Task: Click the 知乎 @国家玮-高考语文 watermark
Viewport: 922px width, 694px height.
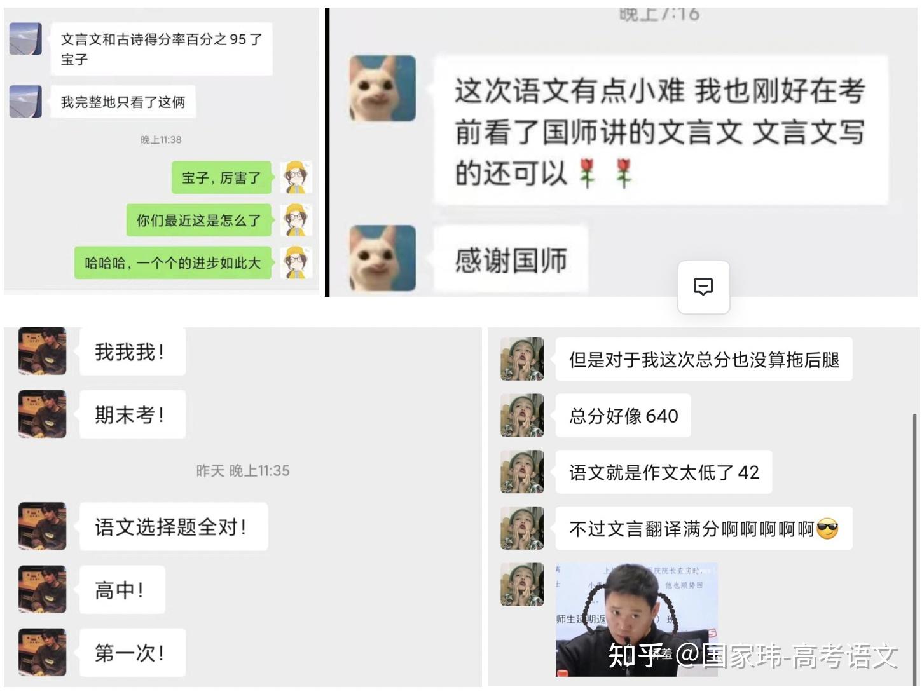Action: click(753, 656)
